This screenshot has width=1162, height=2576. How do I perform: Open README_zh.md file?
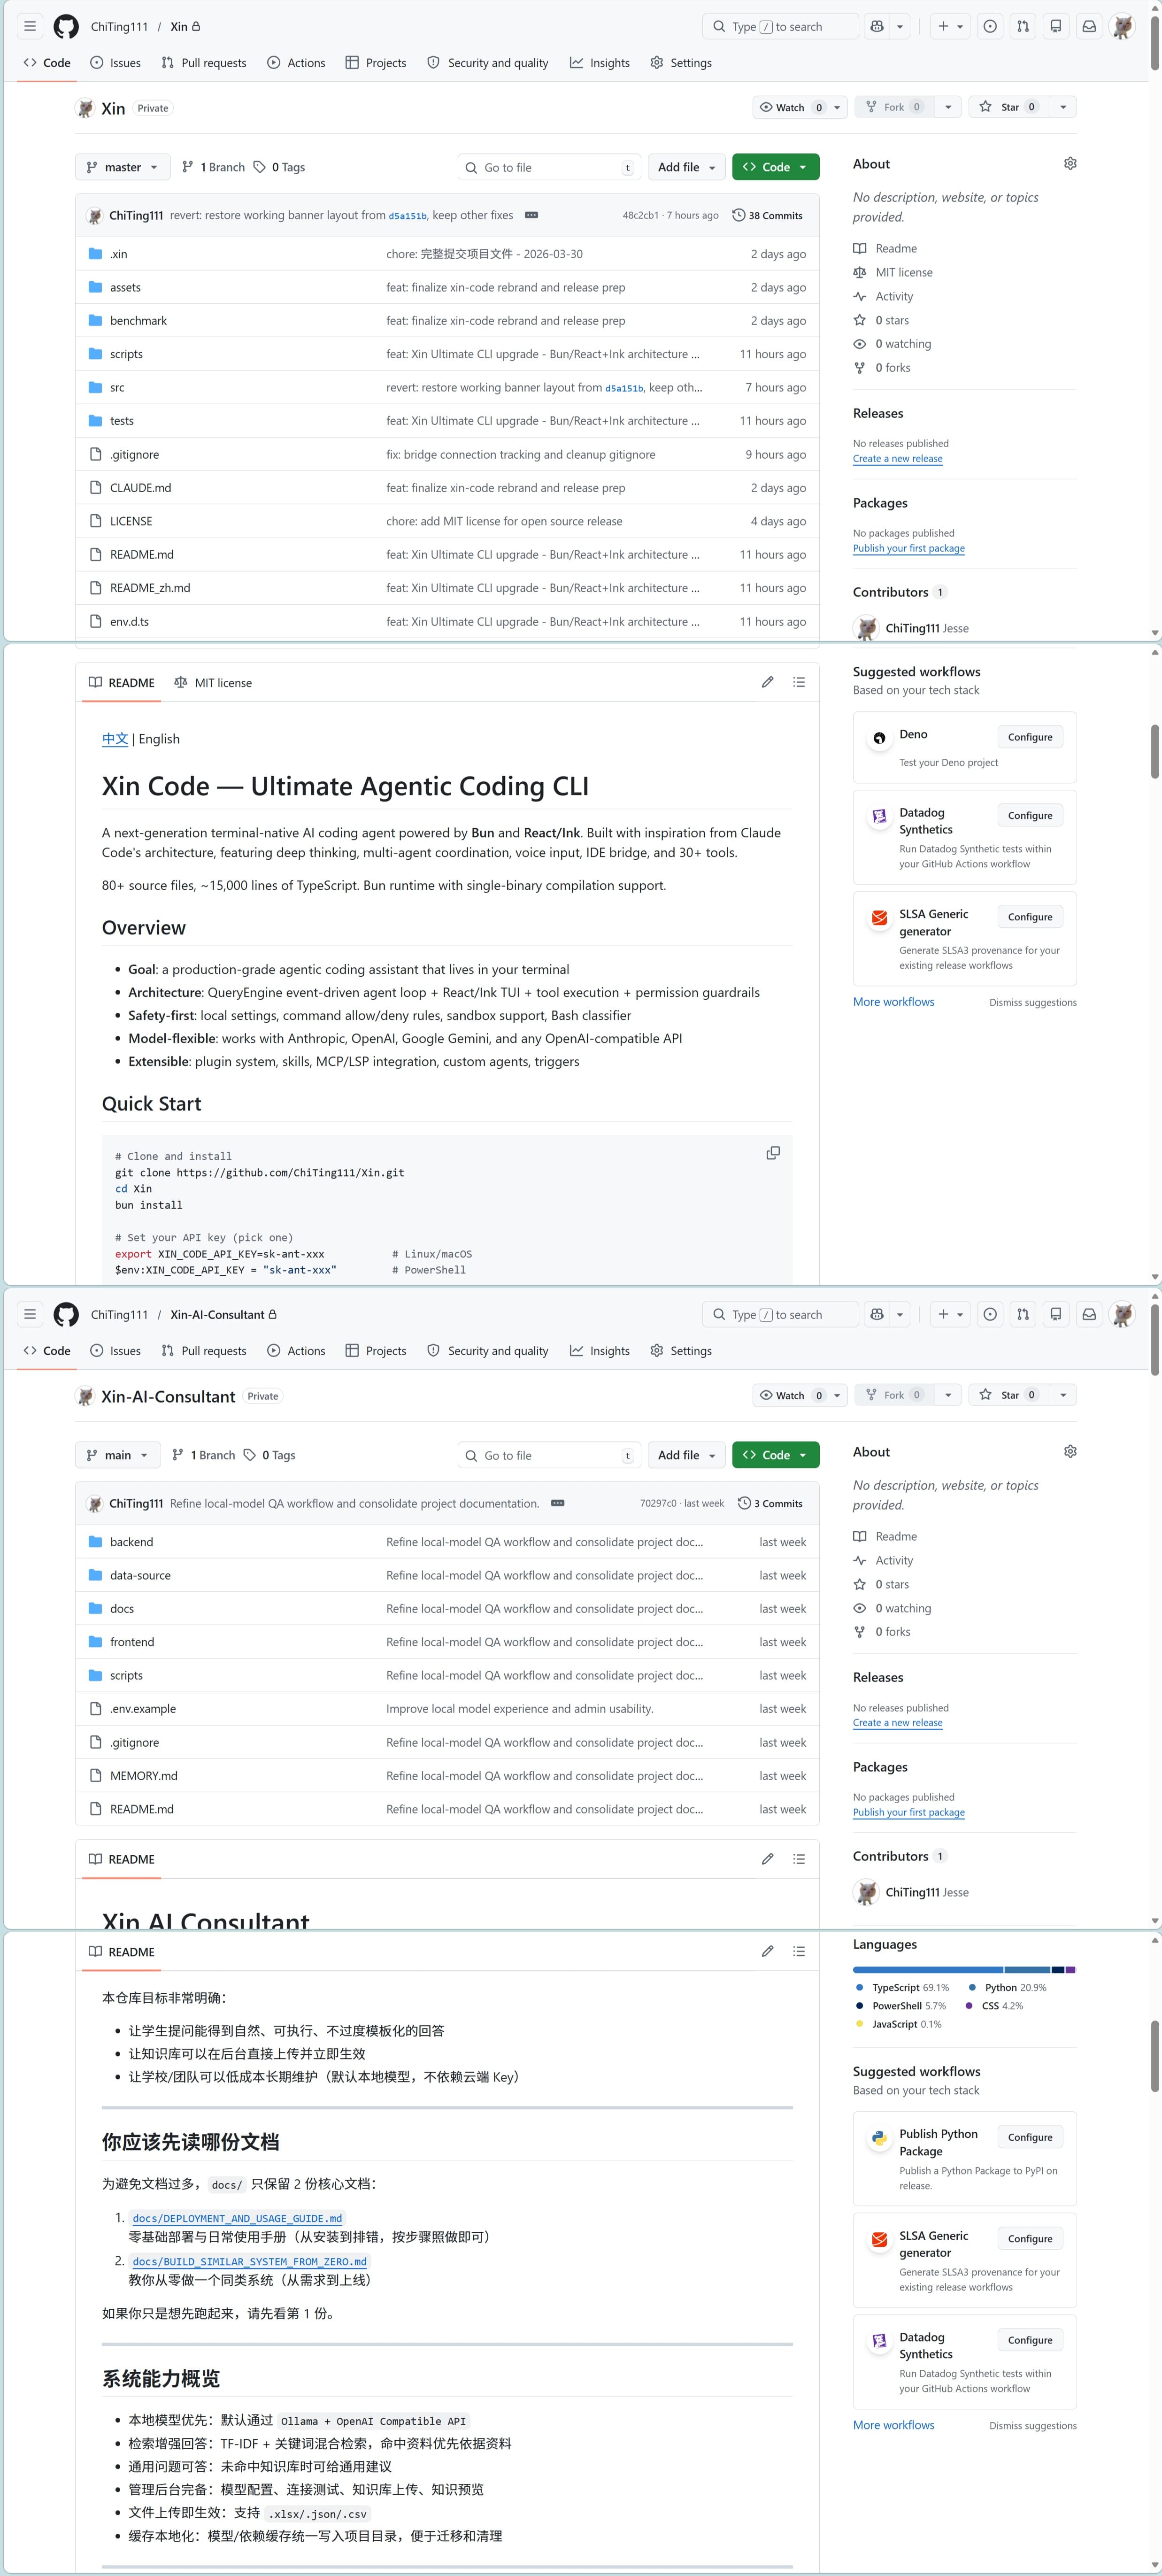tap(150, 588)
